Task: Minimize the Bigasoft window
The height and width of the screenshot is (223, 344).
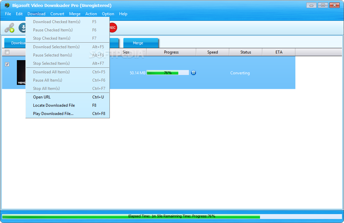Action: pos(311,5)
